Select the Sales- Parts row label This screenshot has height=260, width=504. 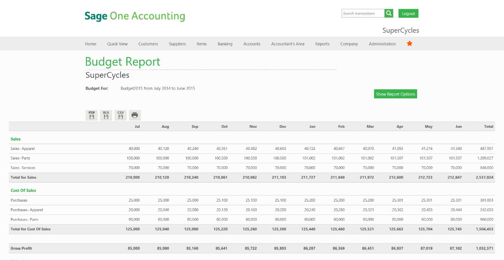pos(20,158)
